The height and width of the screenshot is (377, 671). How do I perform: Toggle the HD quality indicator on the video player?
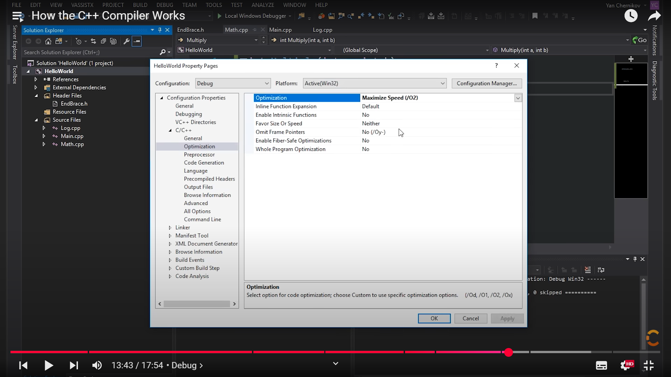click(x=627, y=365)
